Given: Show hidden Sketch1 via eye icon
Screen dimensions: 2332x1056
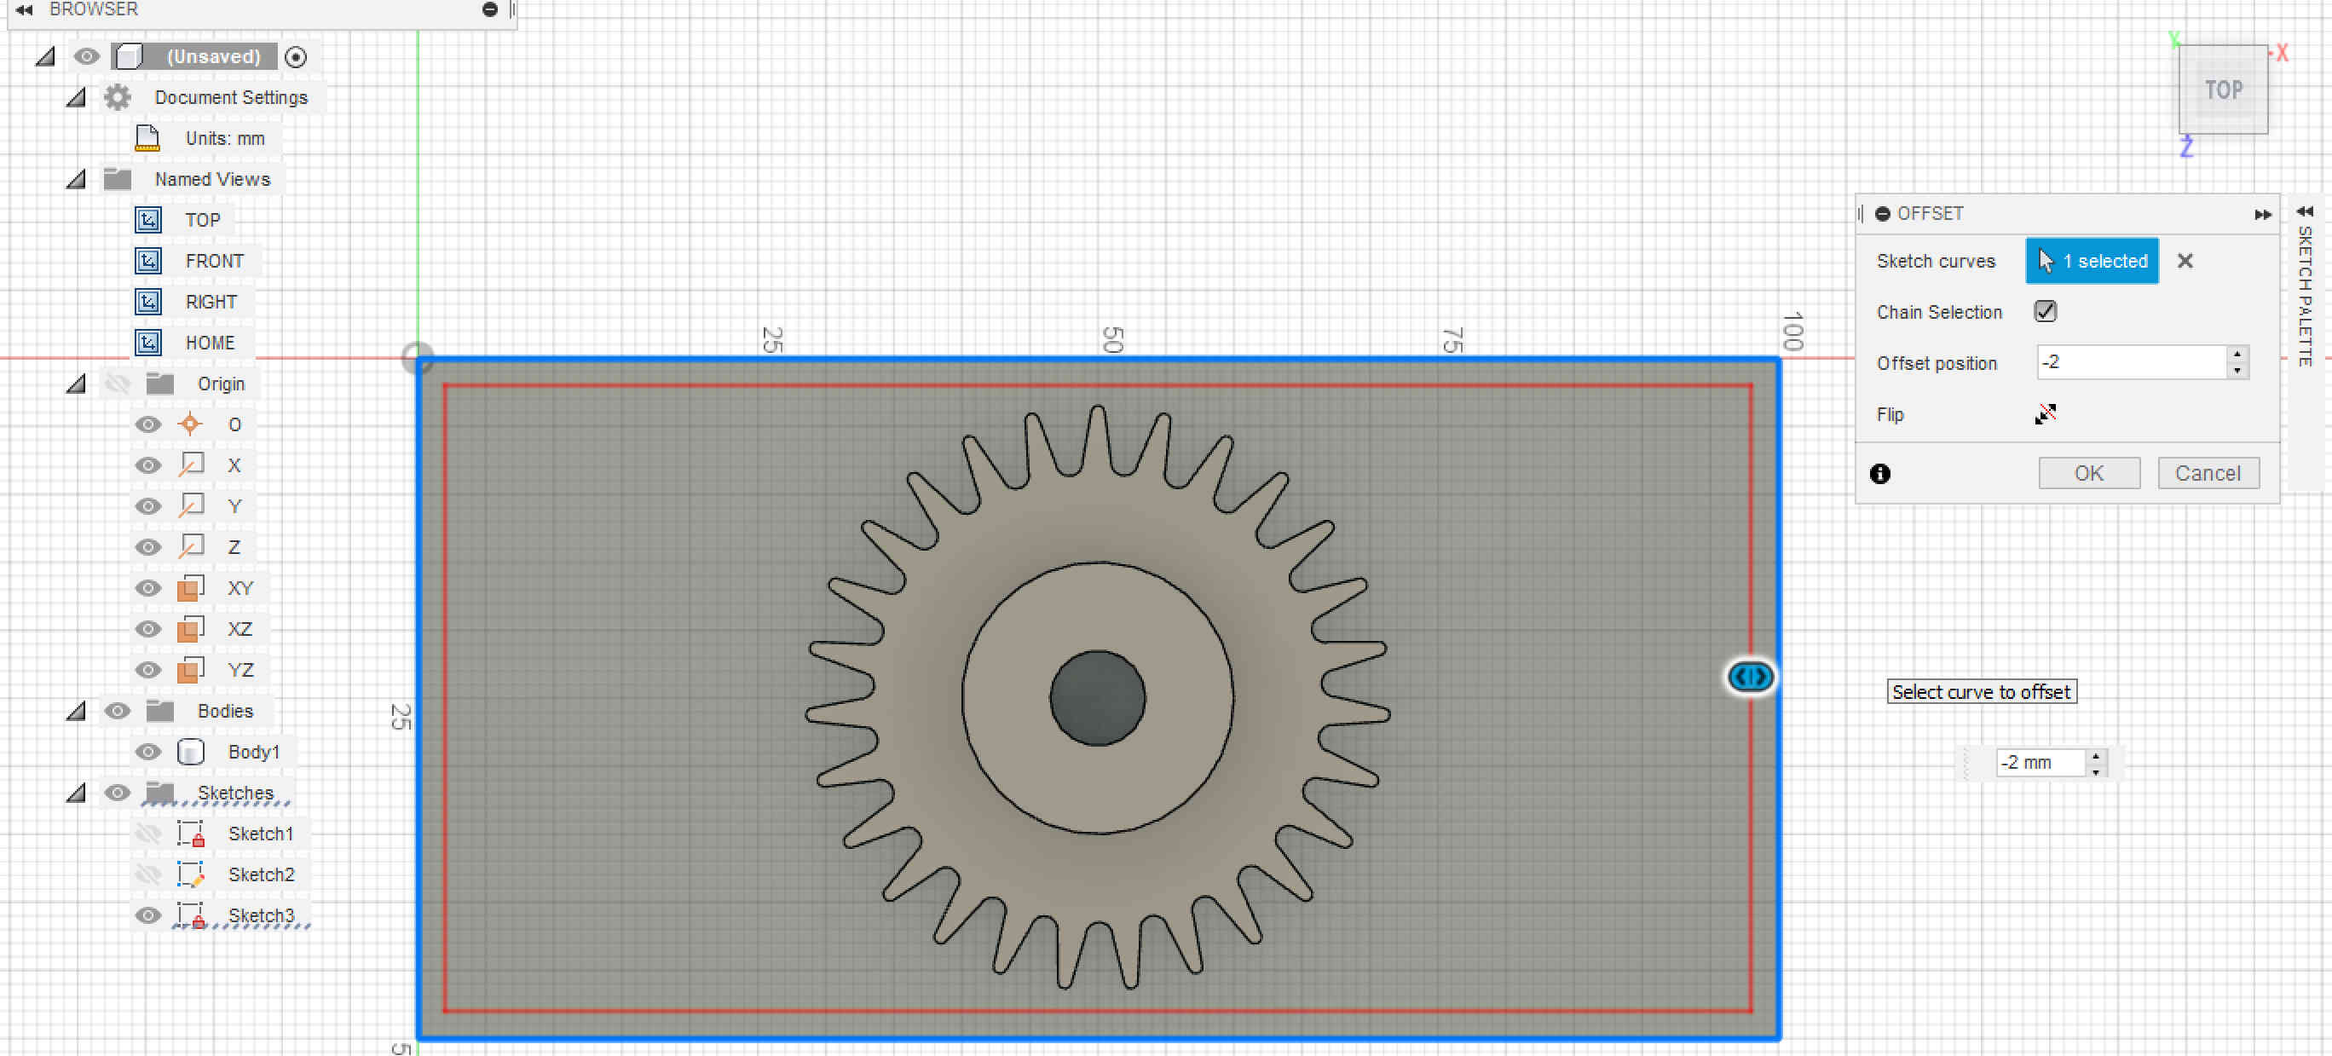Looking at the screenshot, I should (147, 833).
